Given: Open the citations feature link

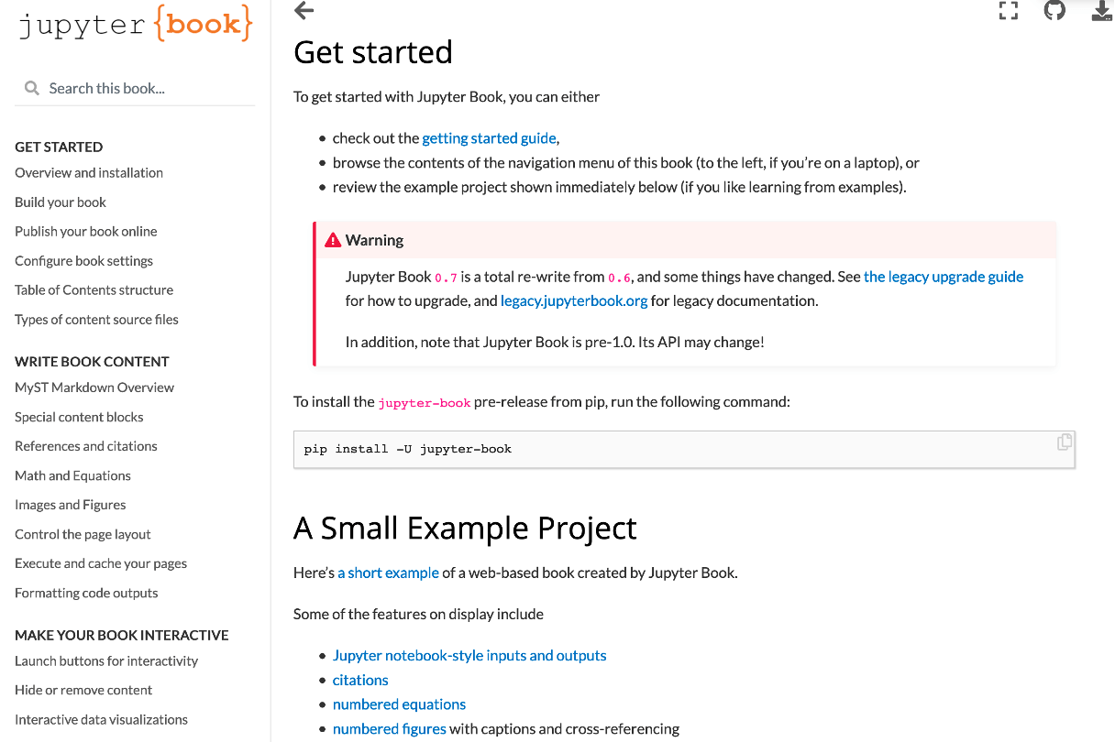Looking at the screenshot, I should pos(359,679).
